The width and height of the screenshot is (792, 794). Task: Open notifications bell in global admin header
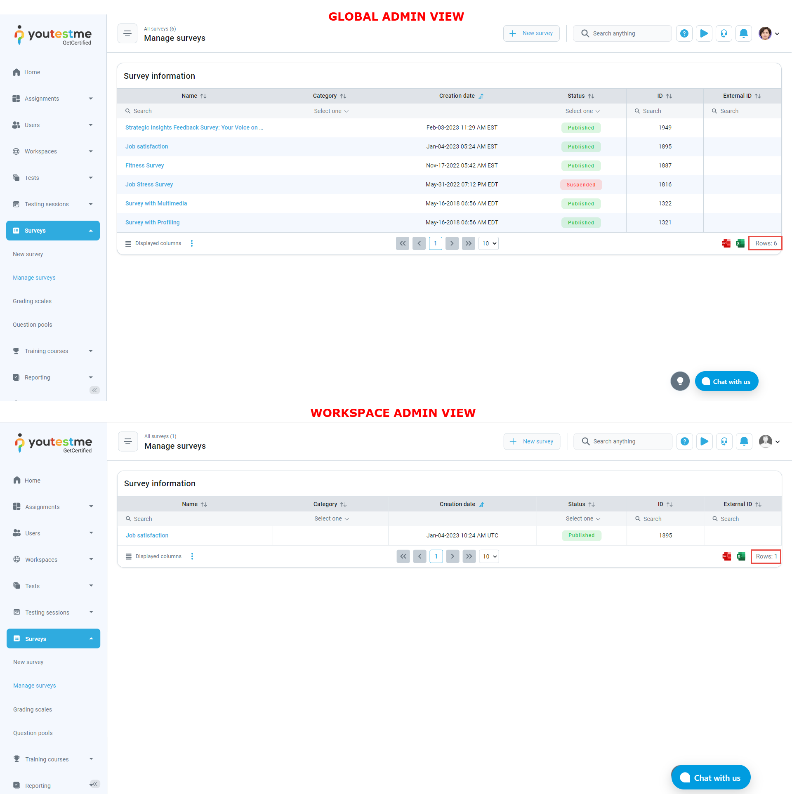coord(744,33)
